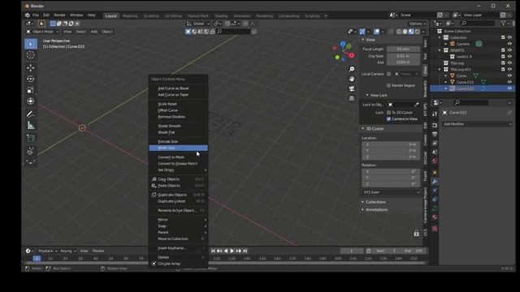Click the 3D Cursor Location X field
520x292 pixels.
(x=391, y=144)
